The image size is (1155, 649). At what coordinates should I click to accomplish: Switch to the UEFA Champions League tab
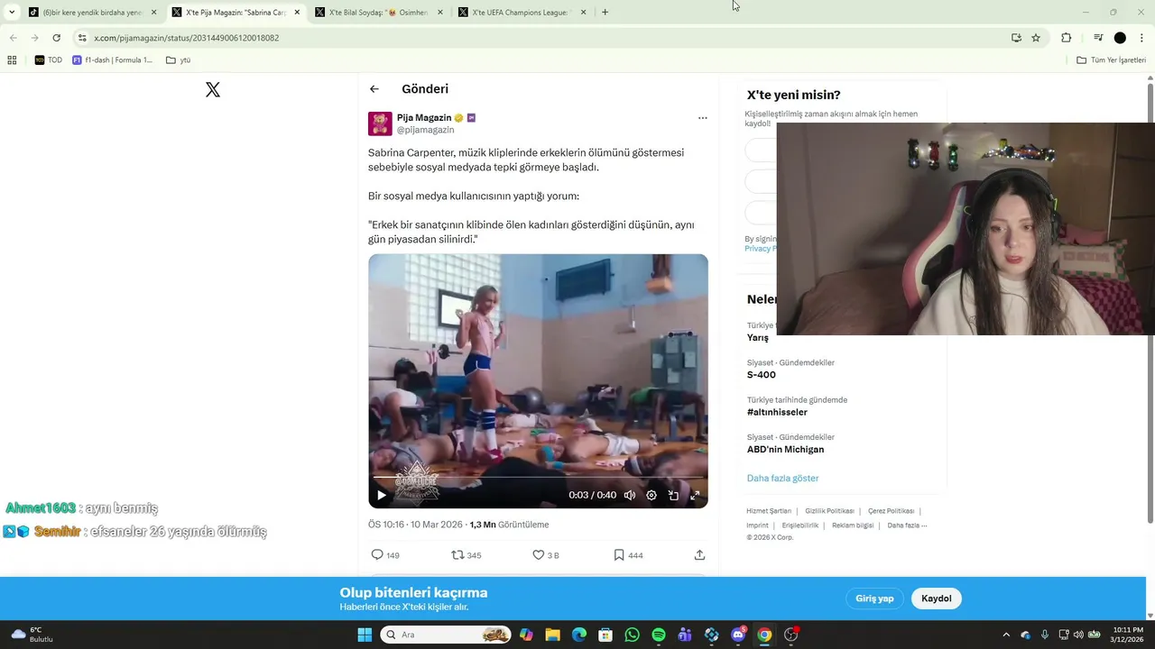pos(522,13)
